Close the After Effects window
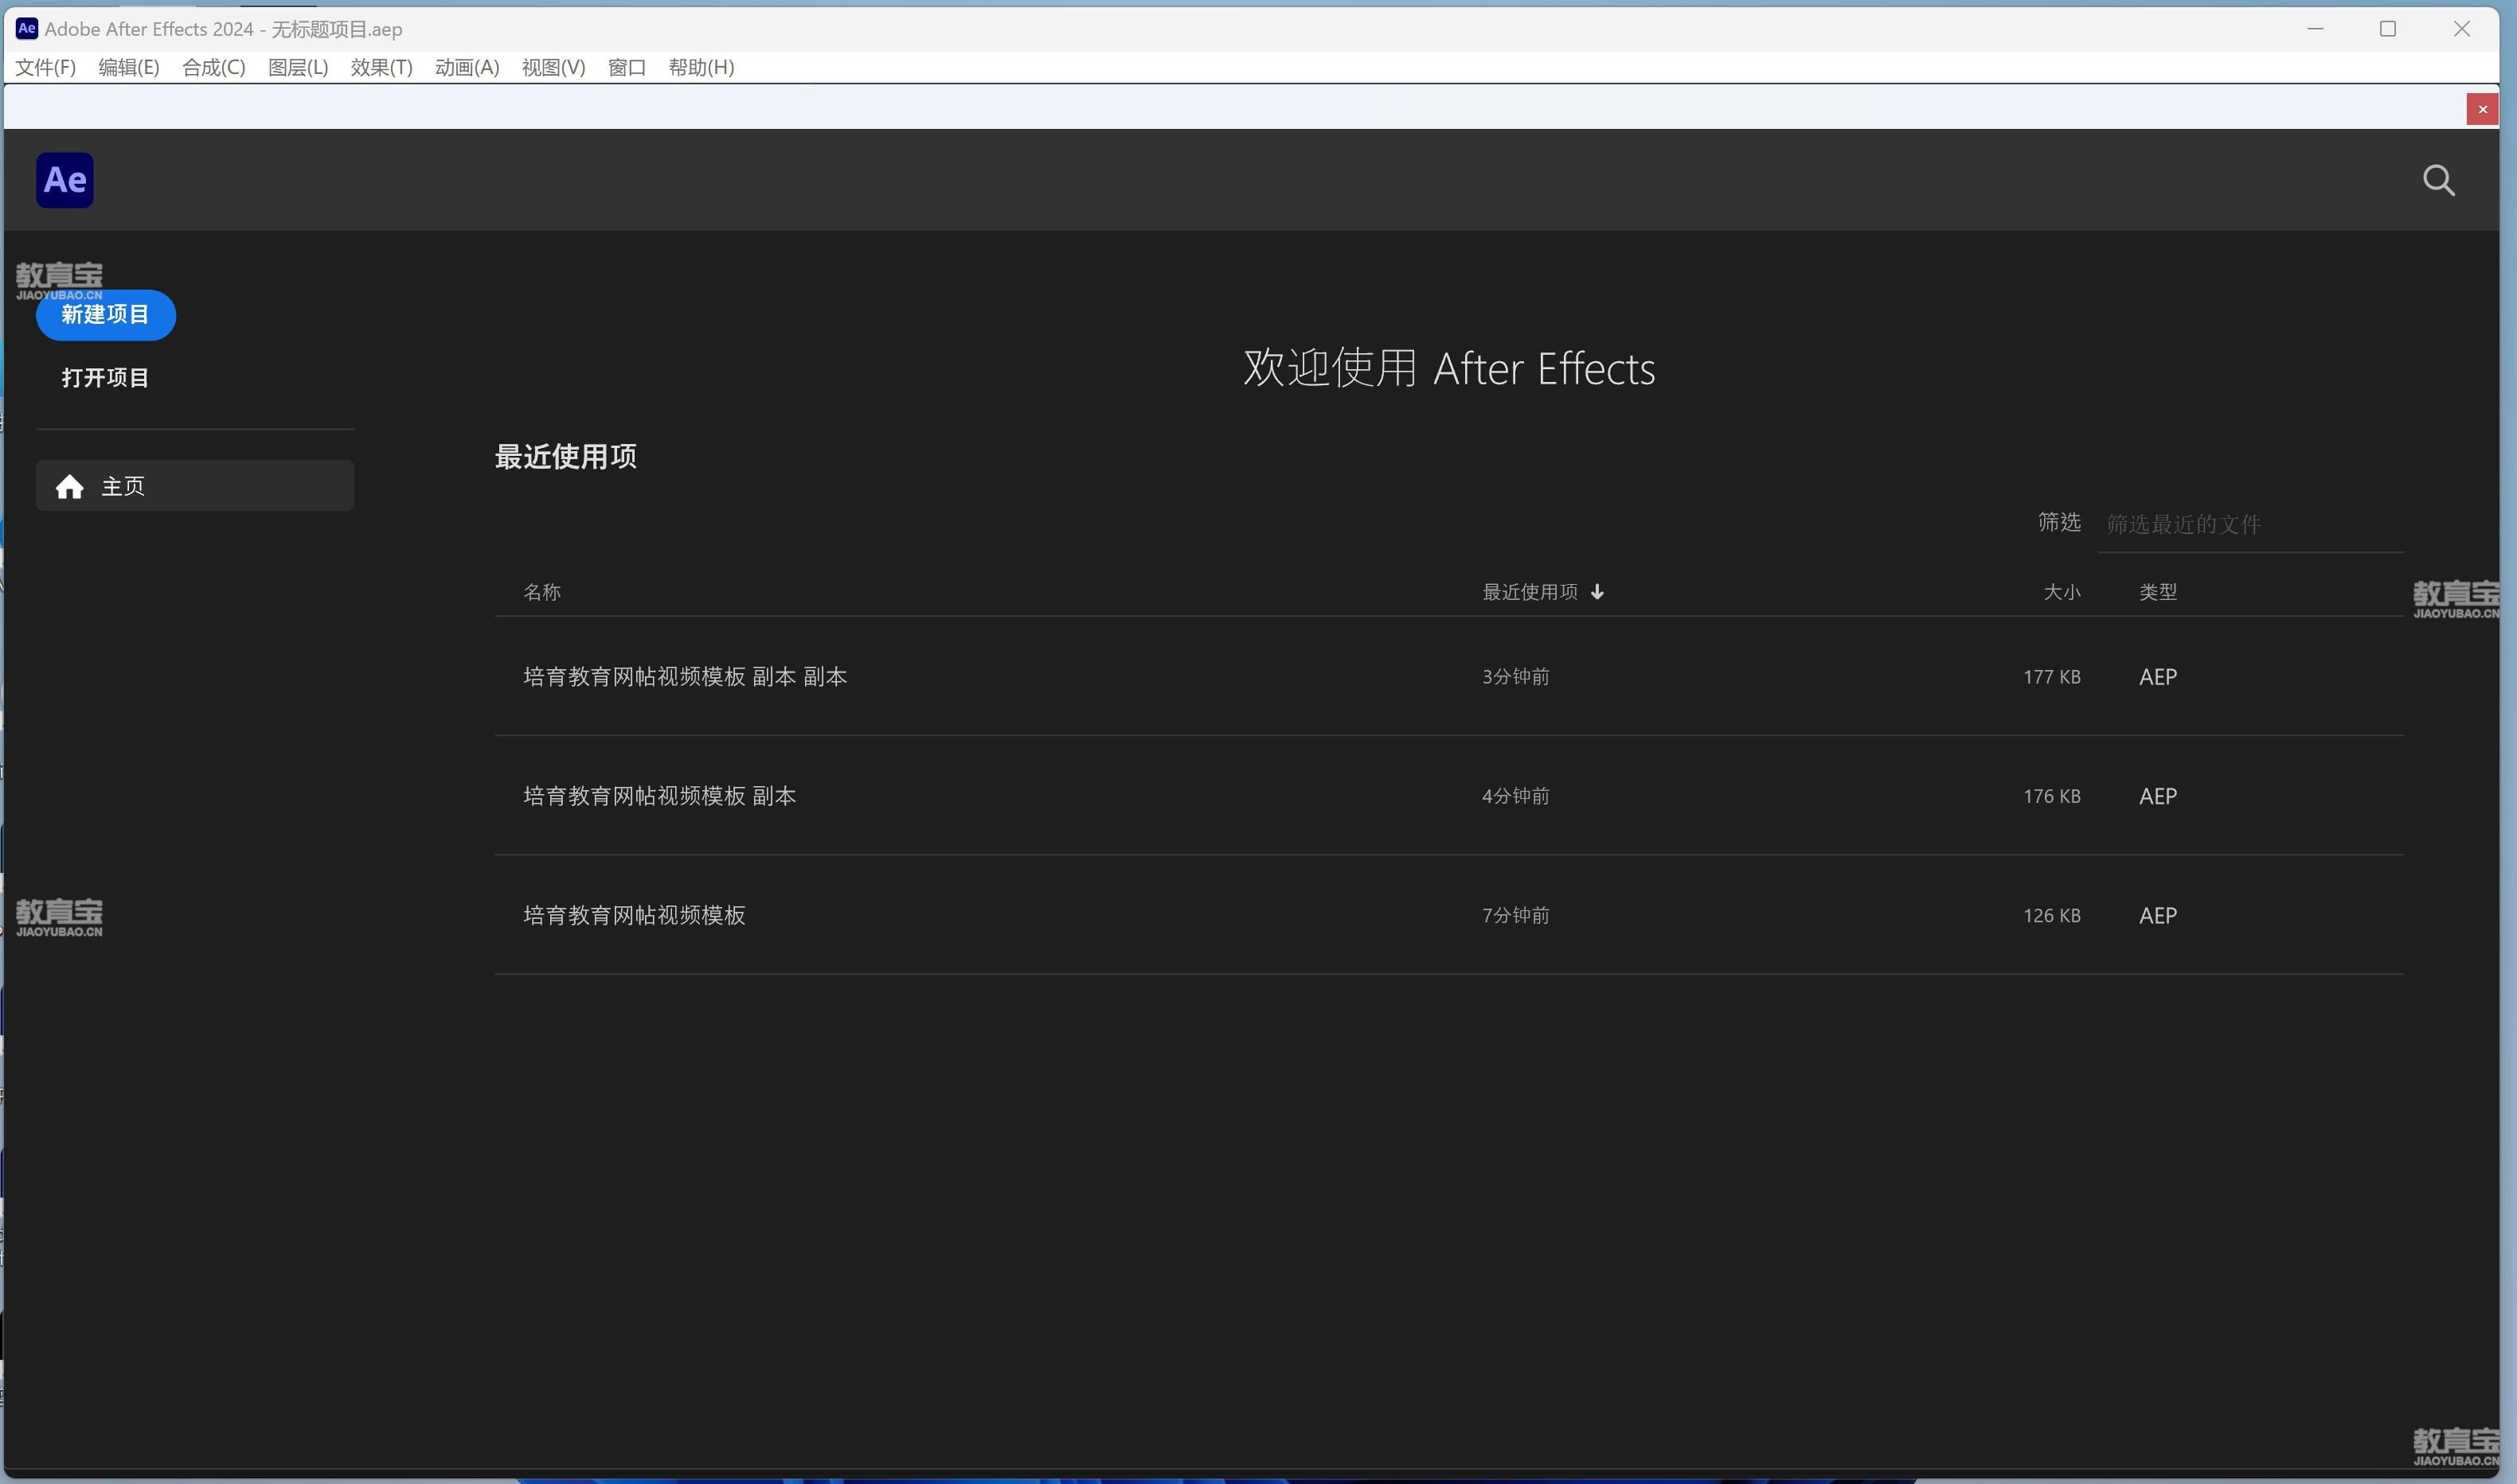This screenshot has width=2517, height=1484. point(2462,29)
